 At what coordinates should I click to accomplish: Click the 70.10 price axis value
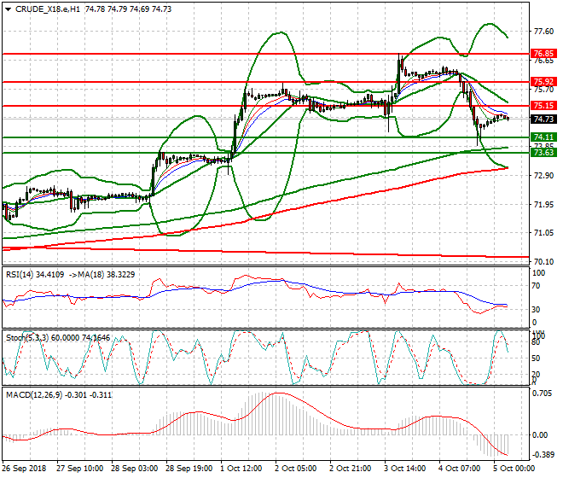click(x=543, y=261)
